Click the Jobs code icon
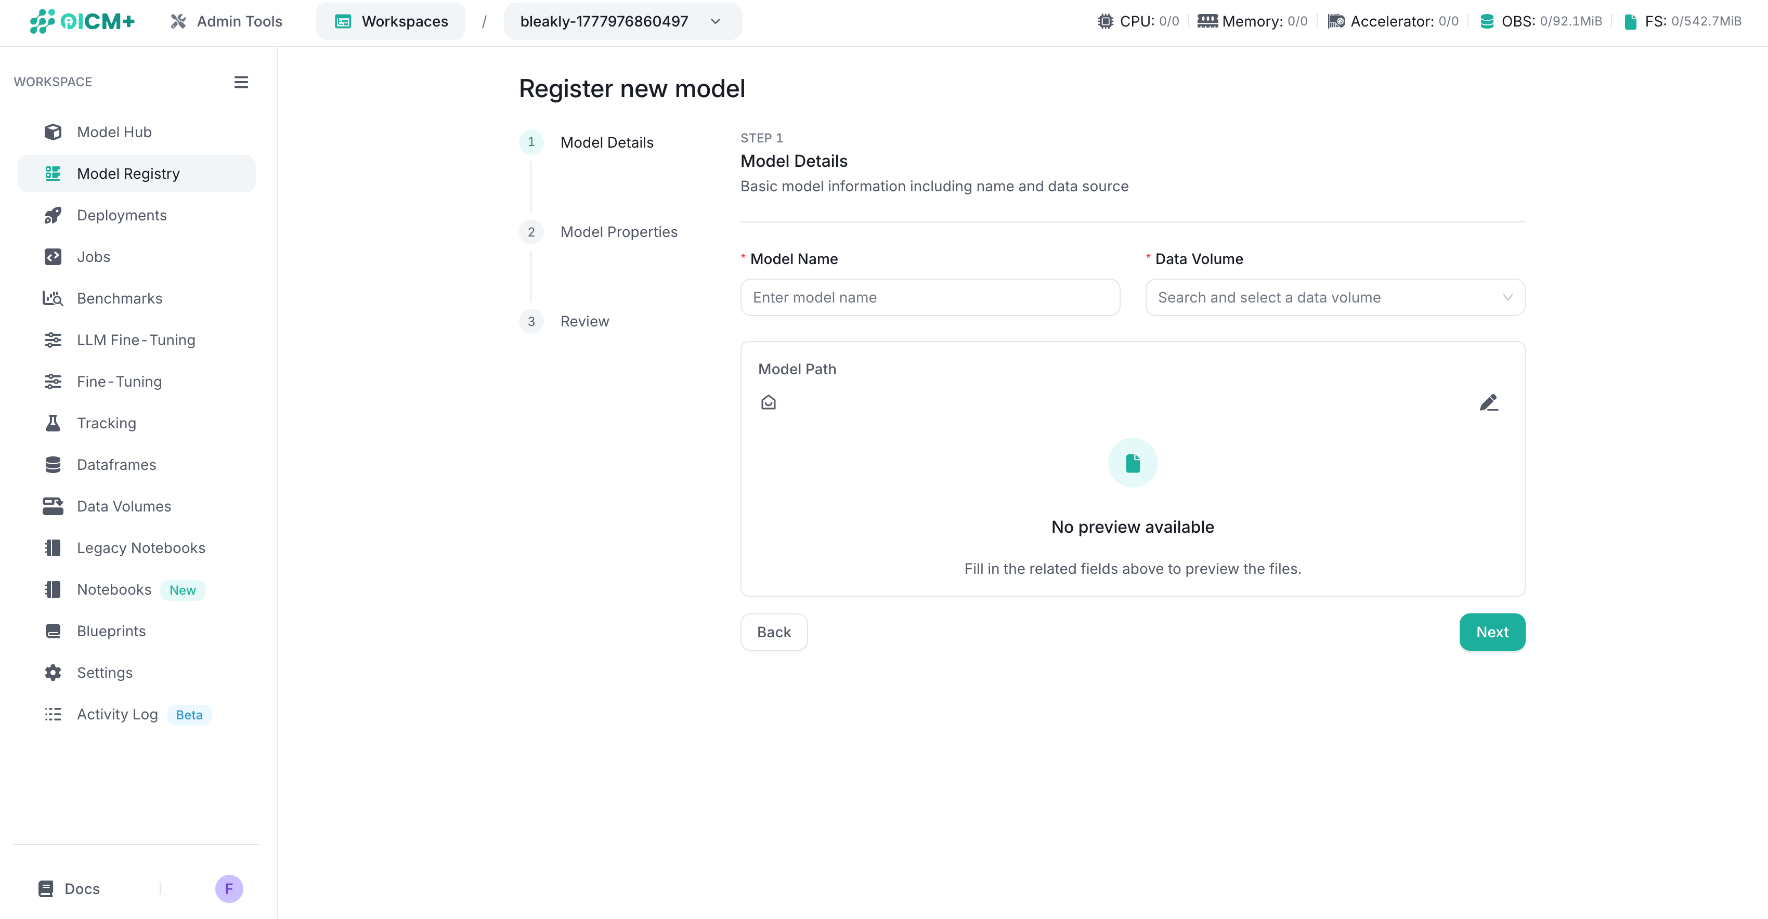This screenshot has height=919, width=1768. (53, 256)
